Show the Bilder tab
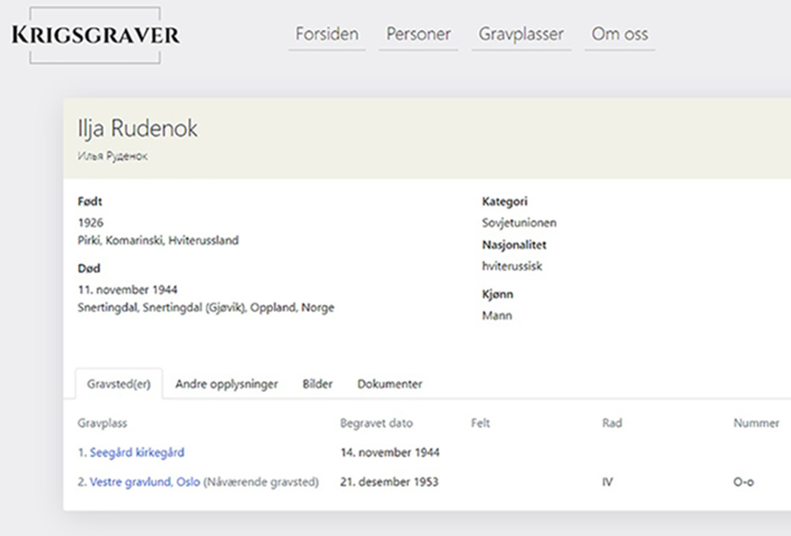791x536 pixels. 317,384
